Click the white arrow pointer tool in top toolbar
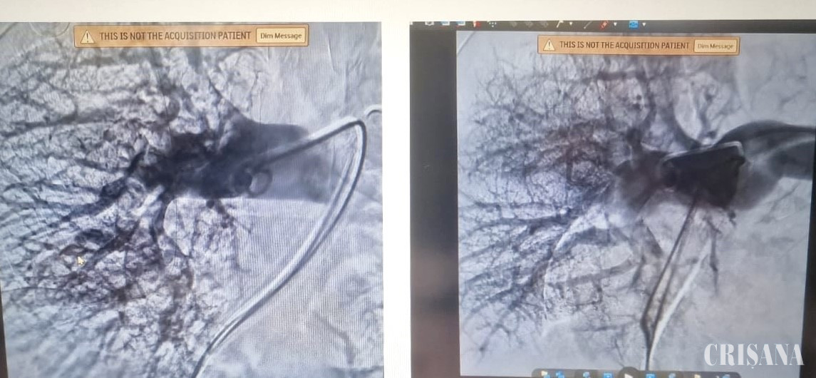The width and height of the screenshot is (816, 378). click(x=559, y=24)
